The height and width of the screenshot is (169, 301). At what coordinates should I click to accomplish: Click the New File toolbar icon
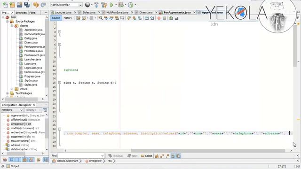5,5
